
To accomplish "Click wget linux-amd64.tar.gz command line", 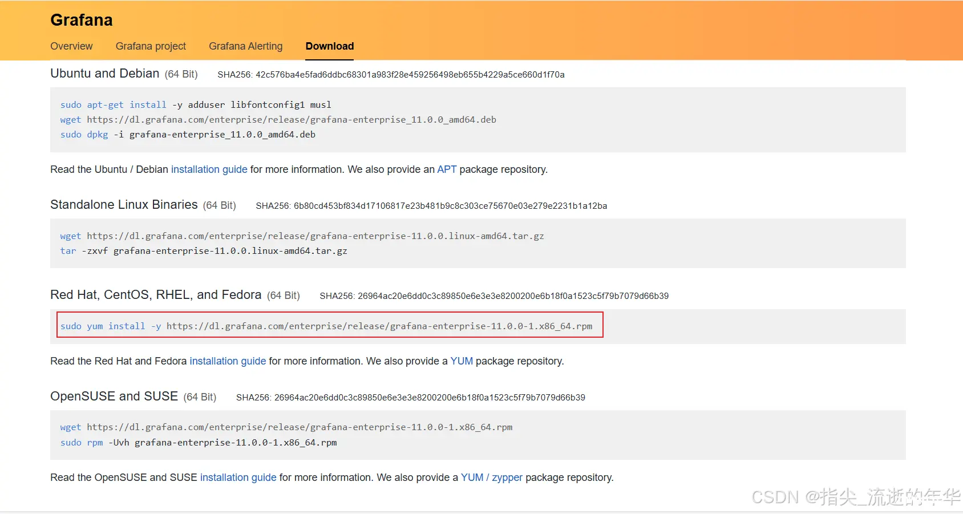I will pos(302,236).
